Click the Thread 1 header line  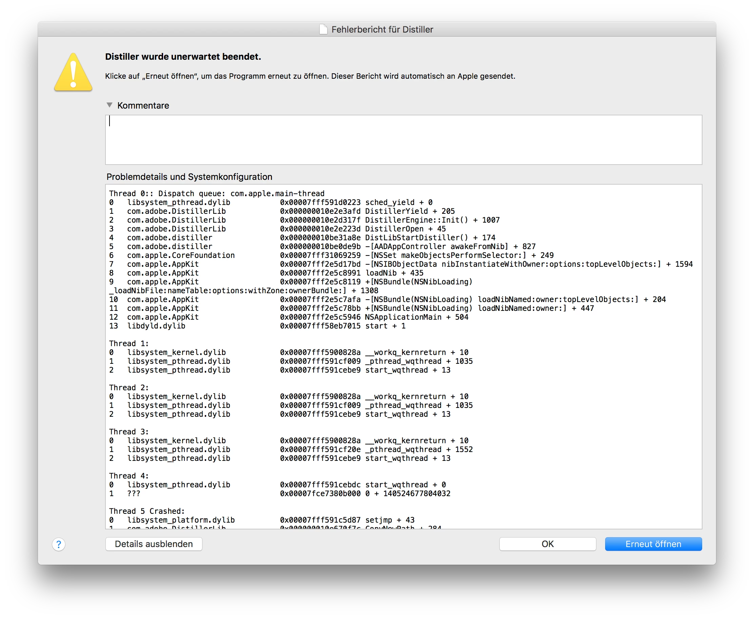point(128,343)
